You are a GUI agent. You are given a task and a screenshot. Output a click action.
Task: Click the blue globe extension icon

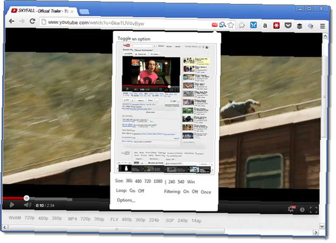(310, 26)
